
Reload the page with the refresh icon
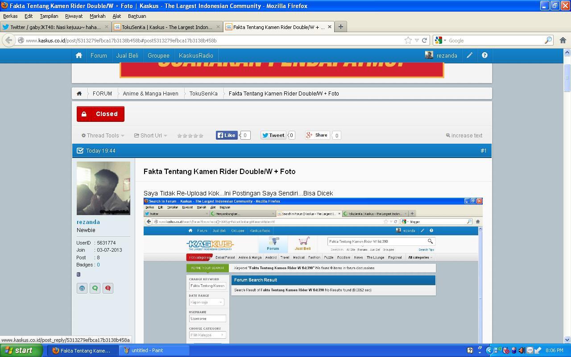tap(425, 40)
